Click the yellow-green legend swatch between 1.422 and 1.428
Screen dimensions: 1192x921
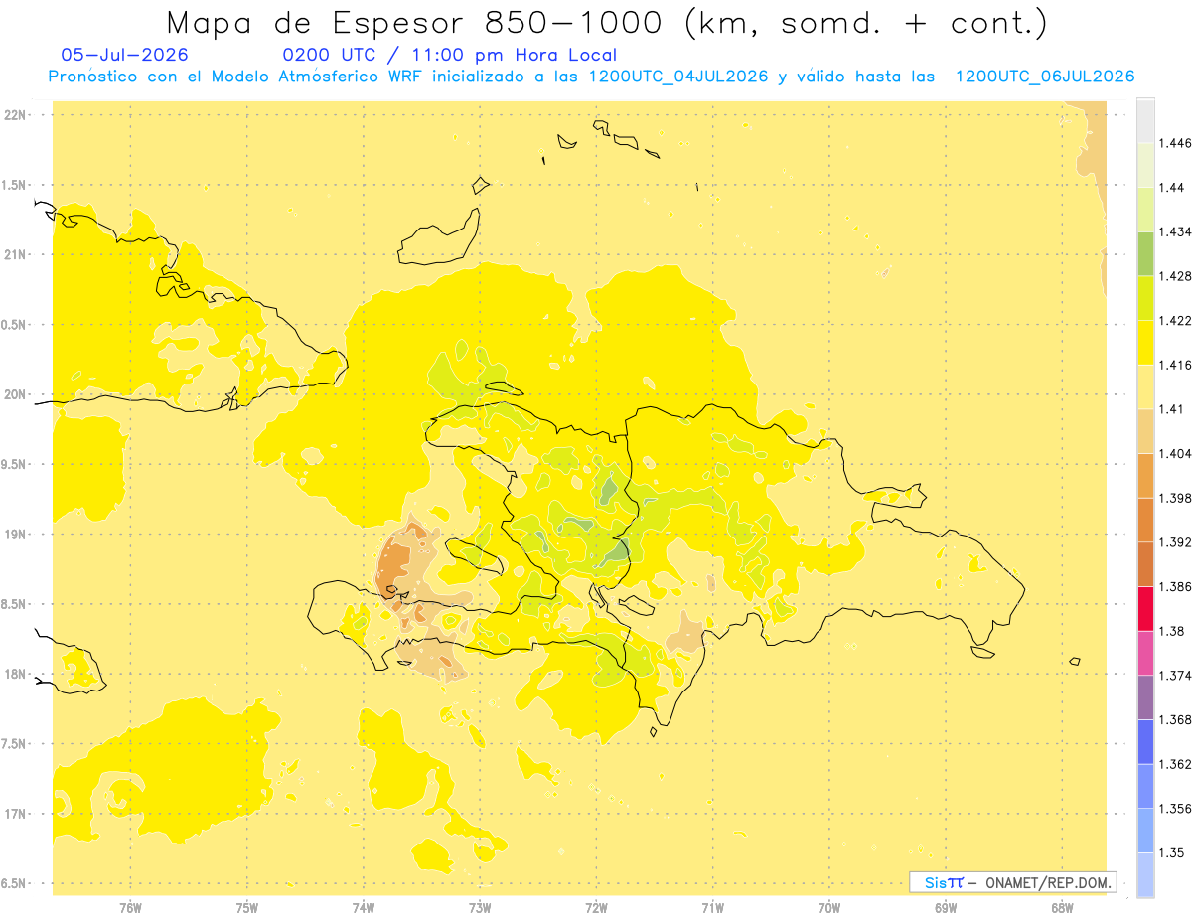1145,298
